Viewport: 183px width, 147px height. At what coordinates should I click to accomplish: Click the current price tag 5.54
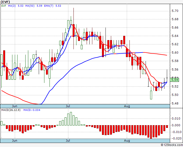pos(174,80)
